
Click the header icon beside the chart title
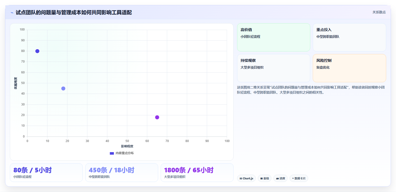coord(12,13)
